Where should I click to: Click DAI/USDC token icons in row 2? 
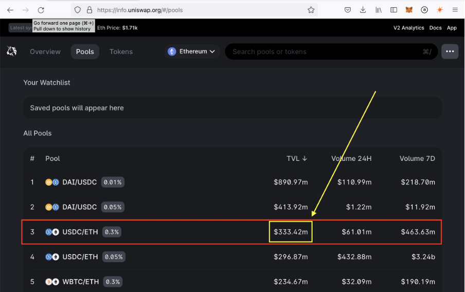pos(52,207)
